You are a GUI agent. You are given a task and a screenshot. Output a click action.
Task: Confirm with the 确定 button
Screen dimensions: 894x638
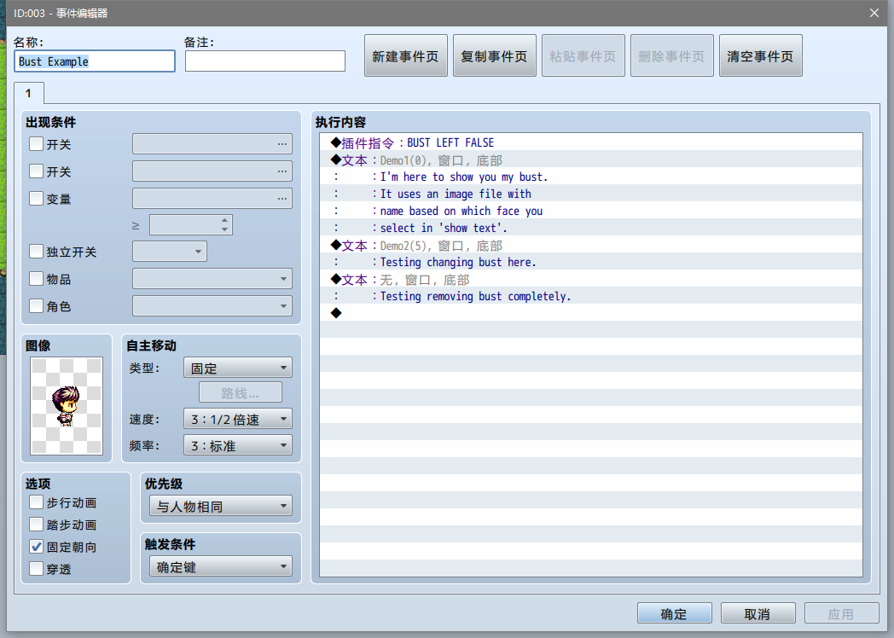click(675, 613)
